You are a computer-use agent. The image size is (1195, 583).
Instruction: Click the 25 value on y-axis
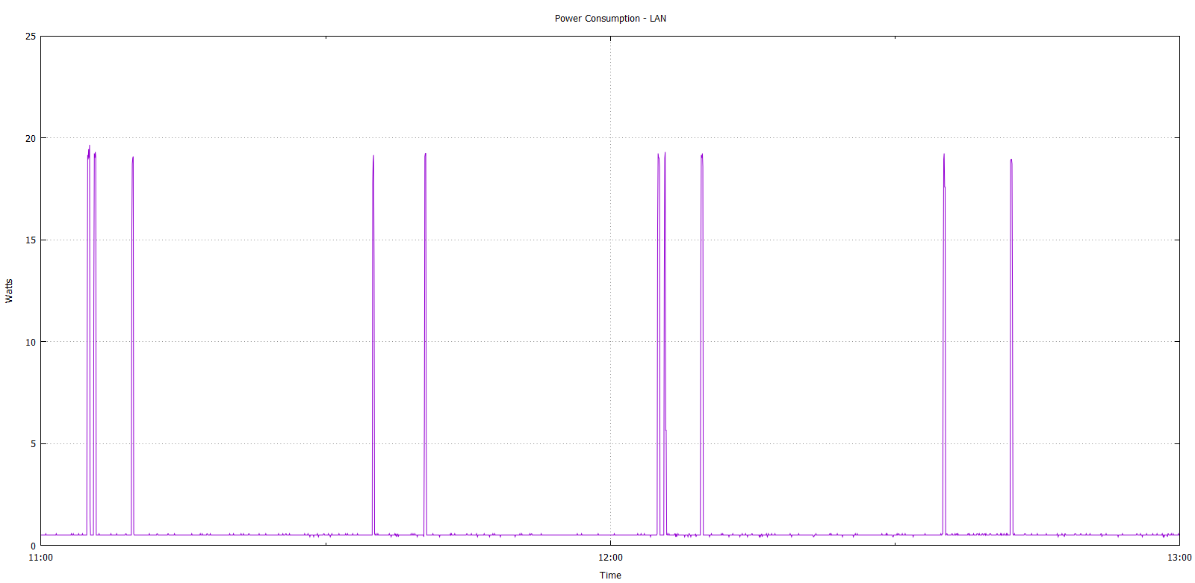click(31, 37)
